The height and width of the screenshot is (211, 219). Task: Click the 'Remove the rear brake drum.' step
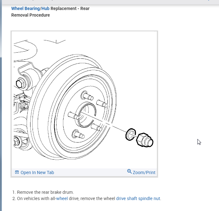point(45,192)
